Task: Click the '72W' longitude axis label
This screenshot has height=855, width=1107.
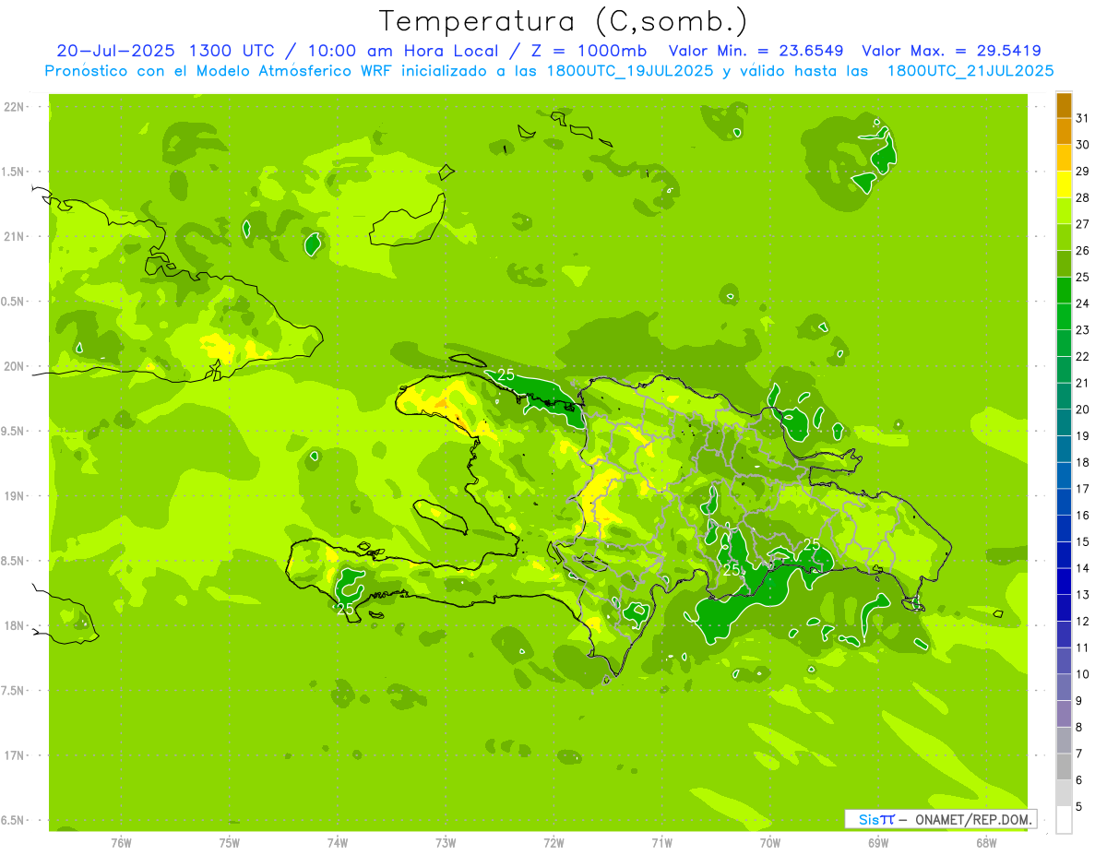Action: (x=553, y=843)
